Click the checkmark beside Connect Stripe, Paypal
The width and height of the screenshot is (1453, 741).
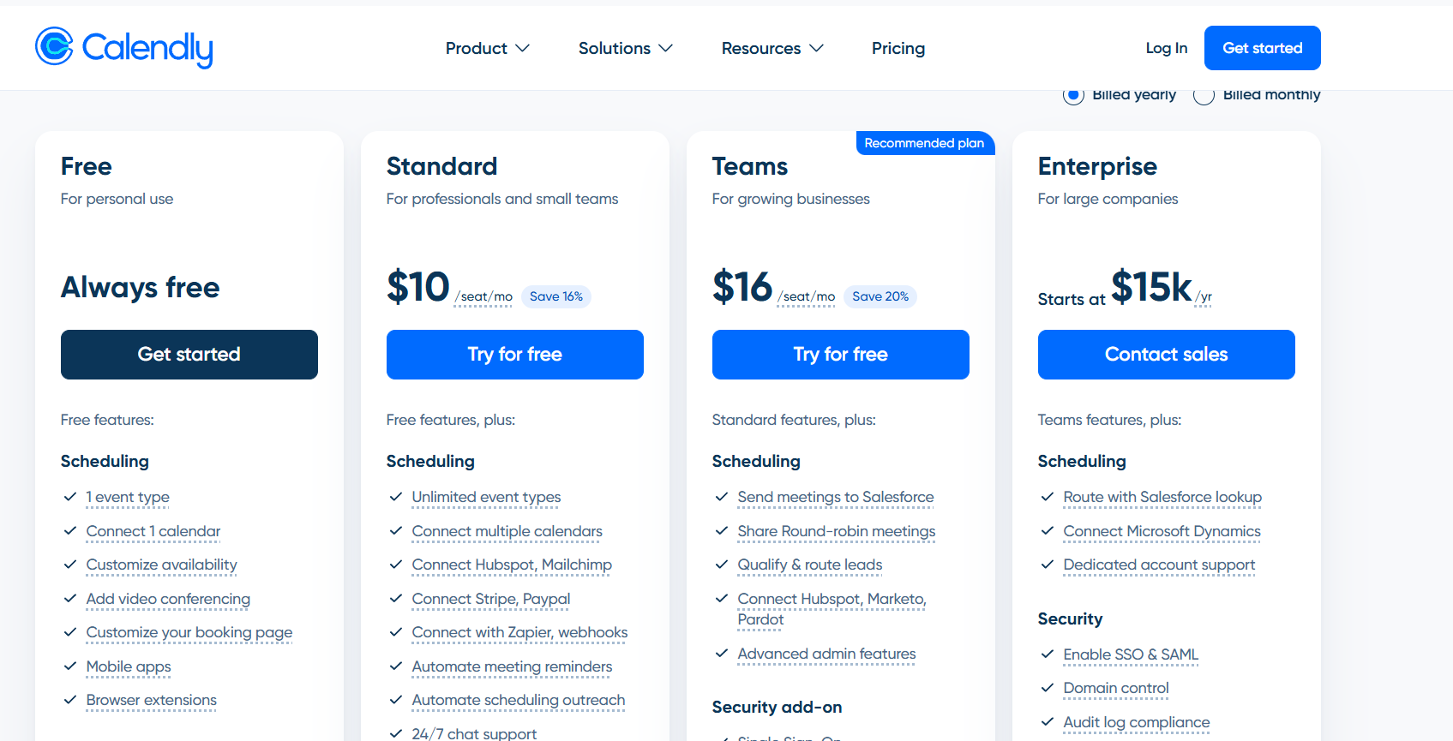[x=396, y=599]
